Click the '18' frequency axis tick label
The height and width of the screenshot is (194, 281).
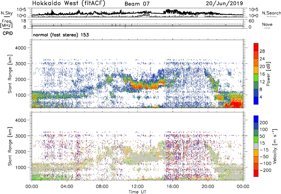point(24,21)
